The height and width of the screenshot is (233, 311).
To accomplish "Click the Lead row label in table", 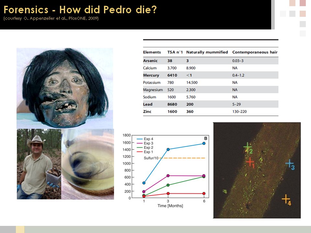I will 148,104.
